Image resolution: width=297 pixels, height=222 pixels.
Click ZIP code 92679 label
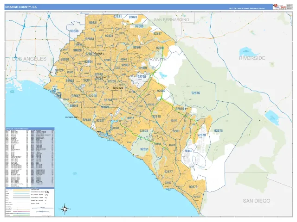coord(201,135)
